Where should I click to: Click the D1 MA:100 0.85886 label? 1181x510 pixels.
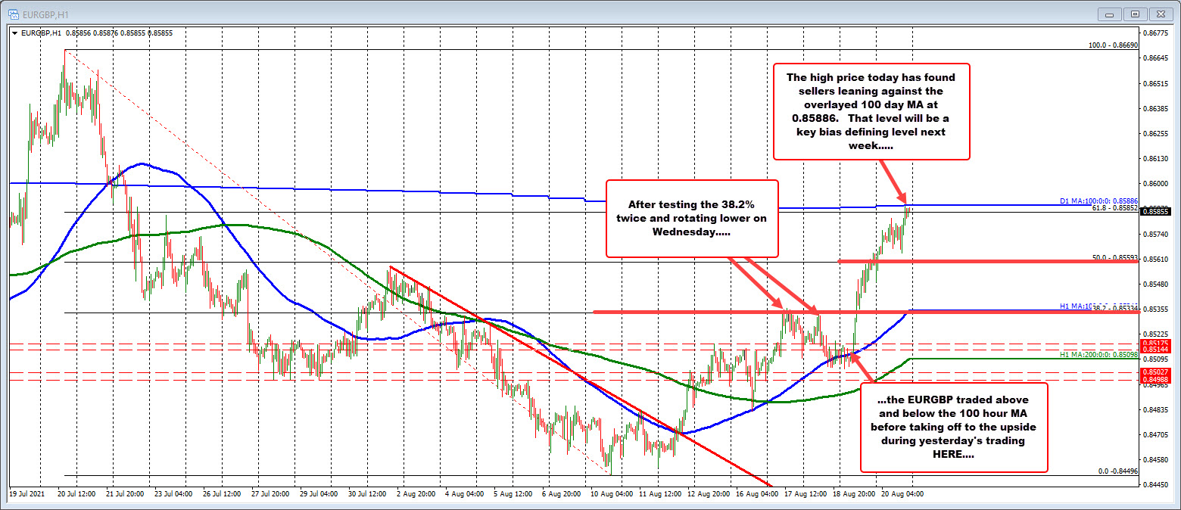pyautogui.click(x=1098, y=201)
